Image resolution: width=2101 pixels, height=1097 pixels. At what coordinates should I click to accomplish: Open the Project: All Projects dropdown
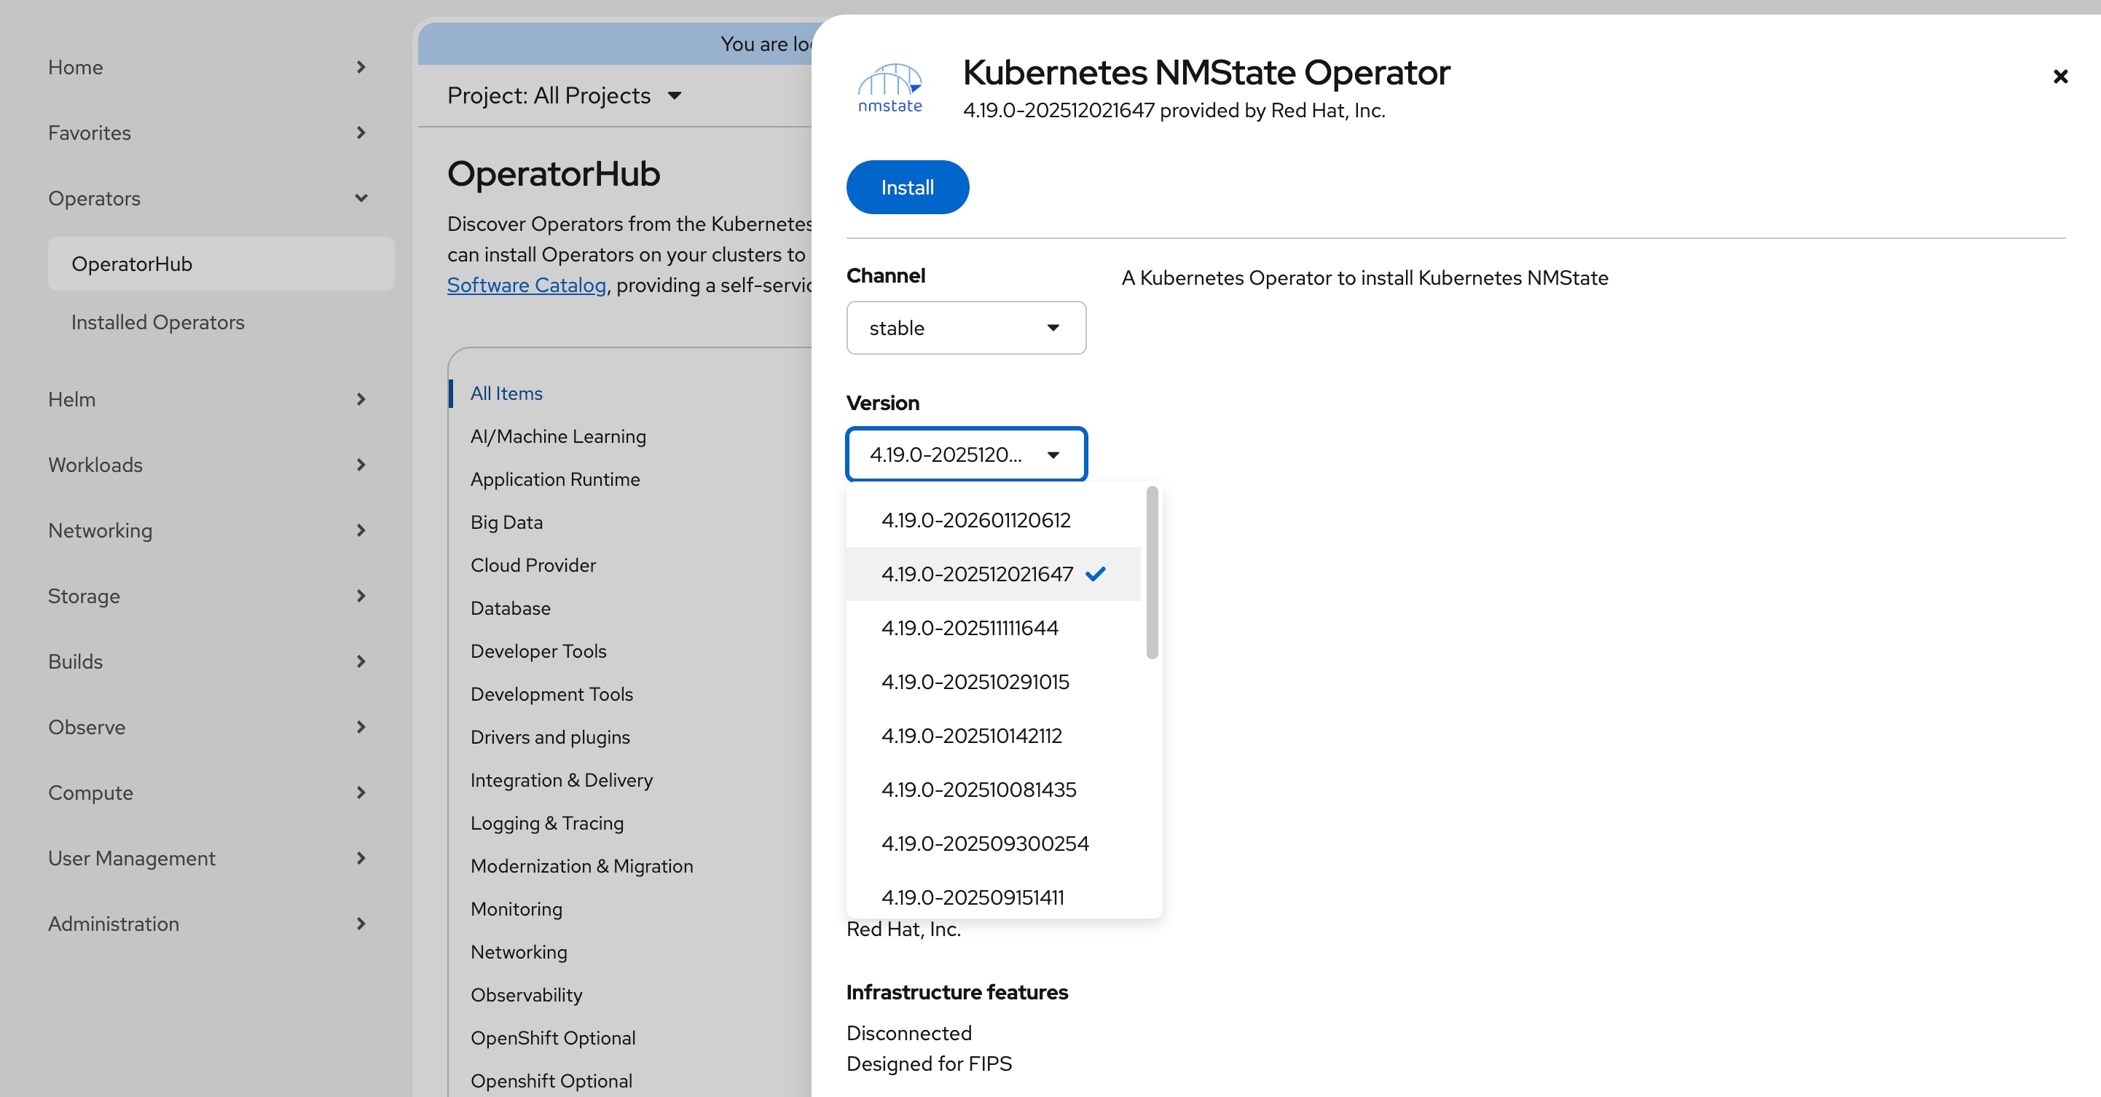coord(565,96)
